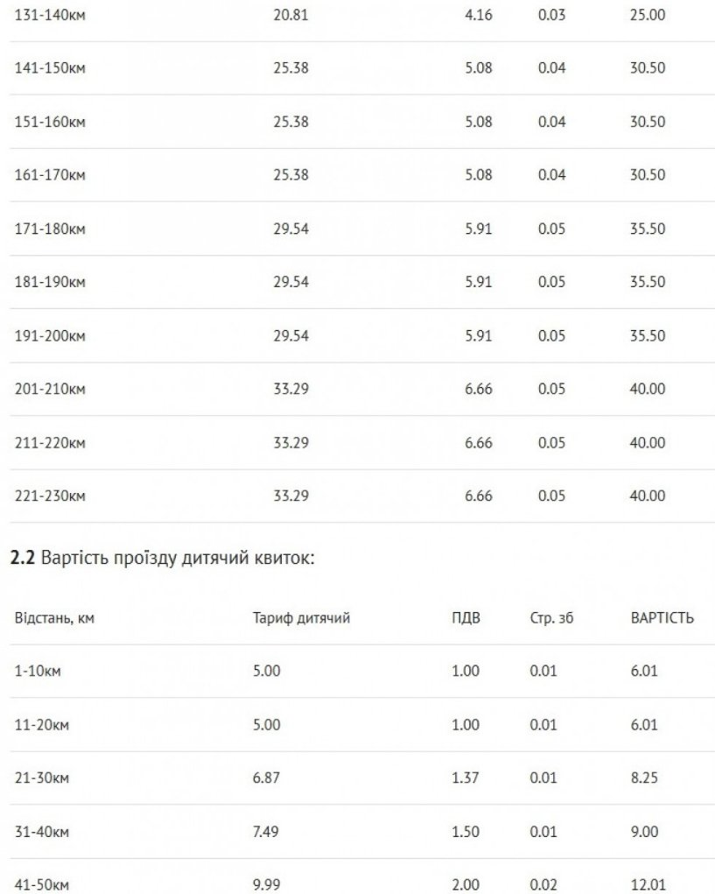The width and height of the screenshot is (715, 894).
Task: Click the Стр. зб column header
Action: tap(551, 618)
